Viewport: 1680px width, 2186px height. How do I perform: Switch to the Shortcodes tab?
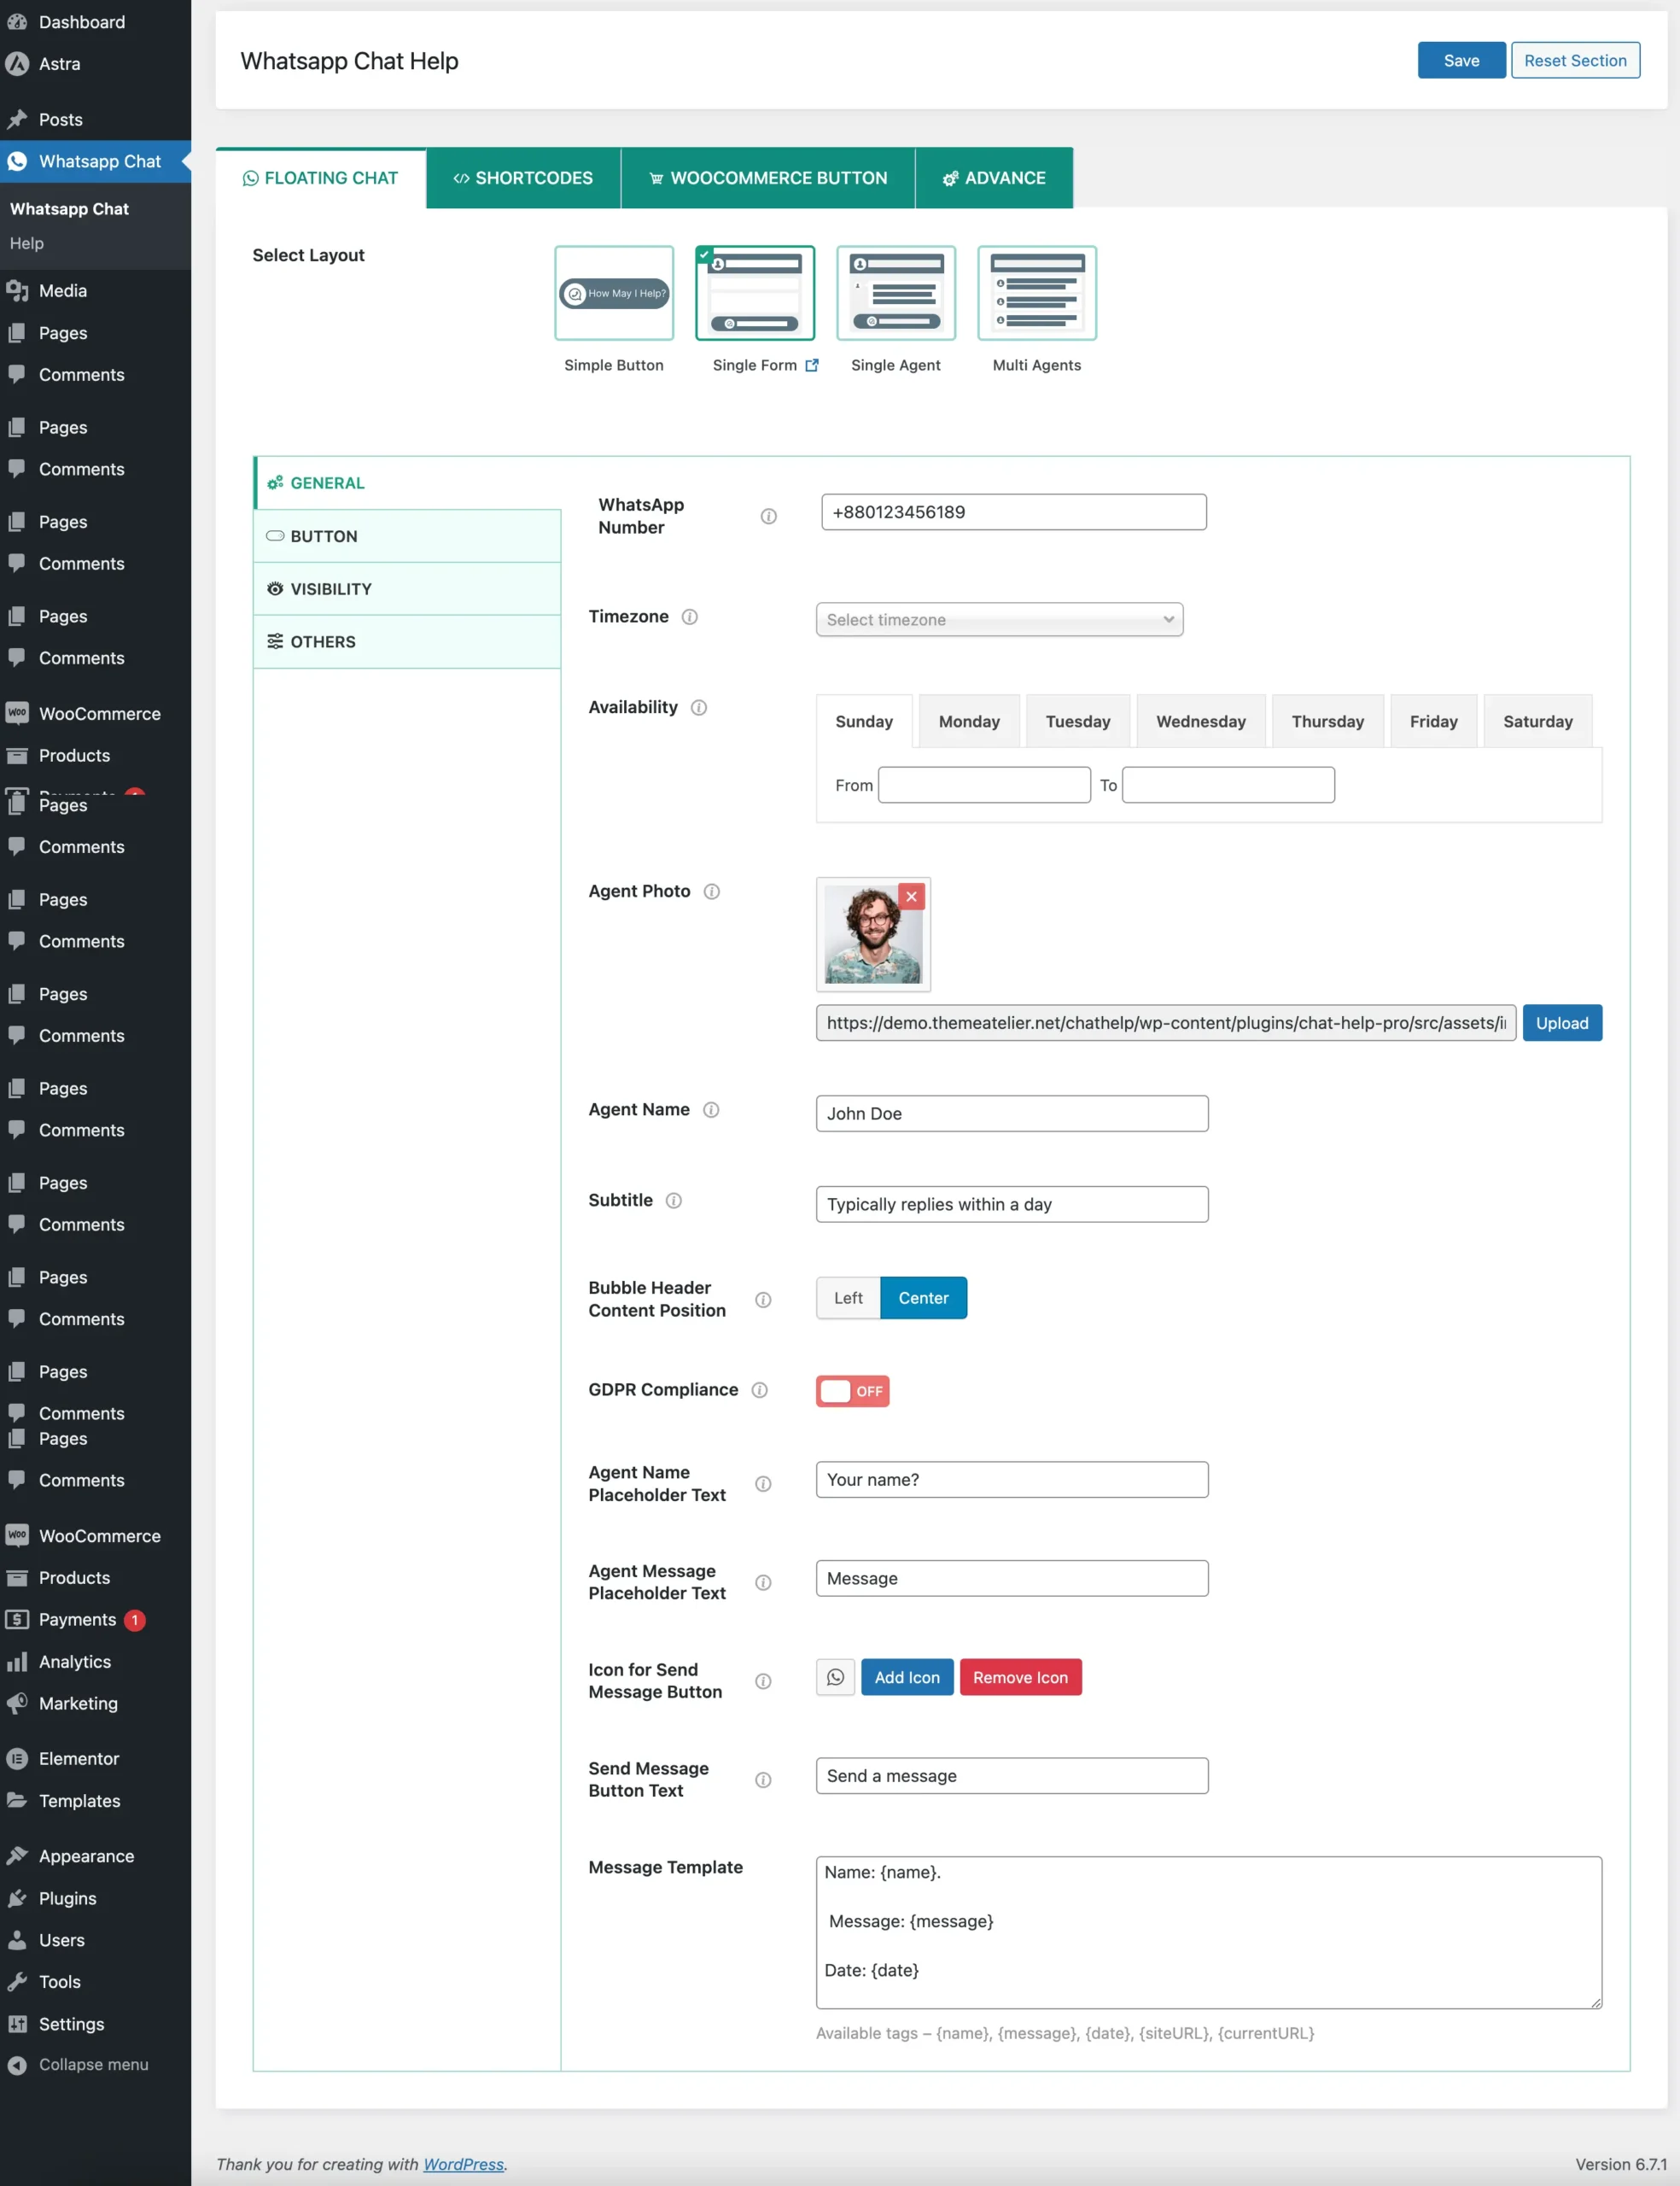pyautogui.click(x=523, y=178)
